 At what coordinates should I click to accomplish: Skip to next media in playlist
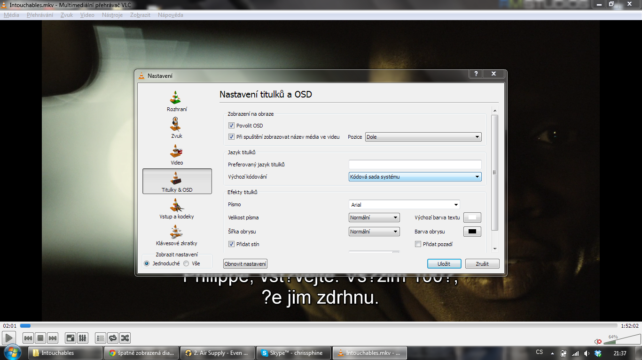pos(53,338)
